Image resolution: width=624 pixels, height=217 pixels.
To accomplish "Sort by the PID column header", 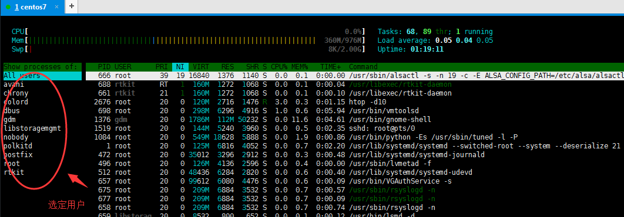I will point(103,67).
